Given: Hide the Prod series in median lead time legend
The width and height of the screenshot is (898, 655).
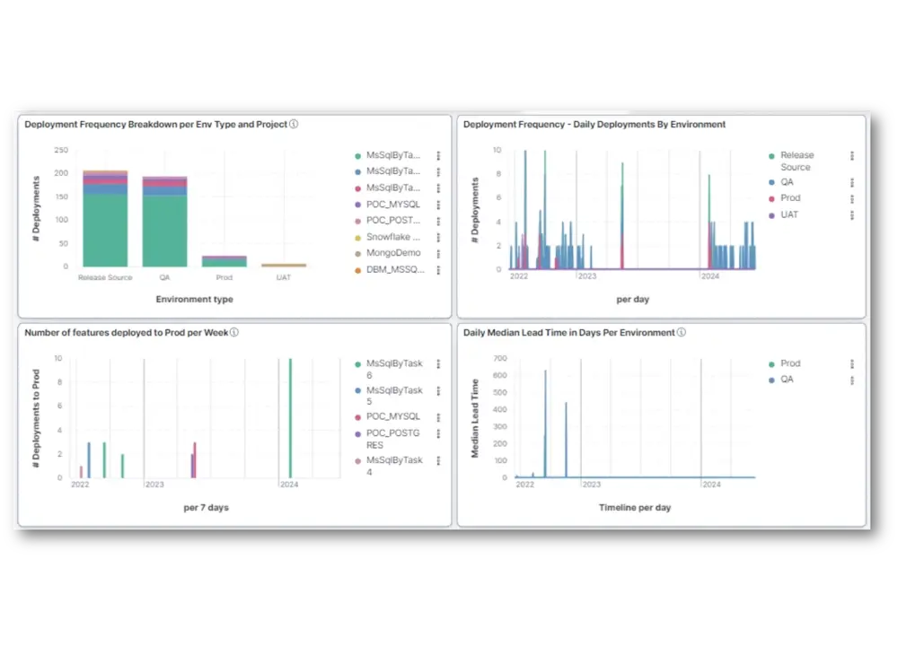Looking at the screenshot, I should [x=790, y=363].
